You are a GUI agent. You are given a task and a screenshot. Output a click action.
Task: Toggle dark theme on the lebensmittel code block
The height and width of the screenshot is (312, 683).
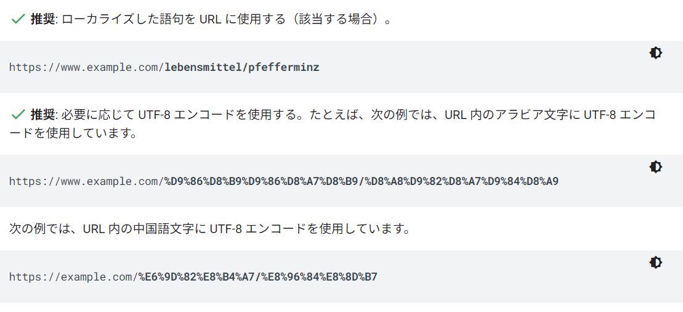(655, 53)
